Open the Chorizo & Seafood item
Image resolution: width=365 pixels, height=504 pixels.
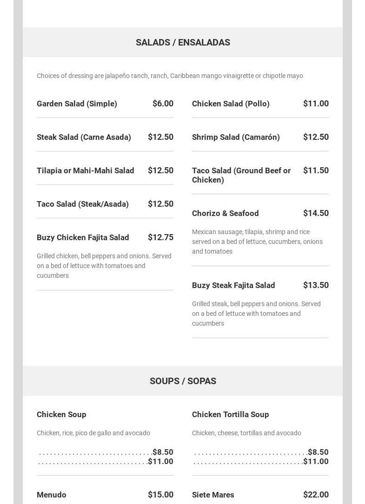[225, 213]
